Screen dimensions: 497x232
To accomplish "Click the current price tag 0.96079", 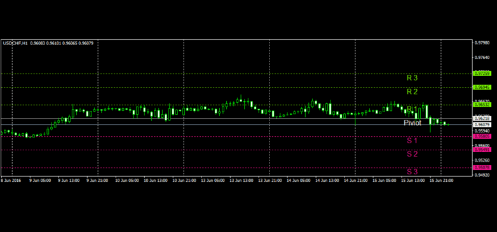I will [x=482, y=124].
